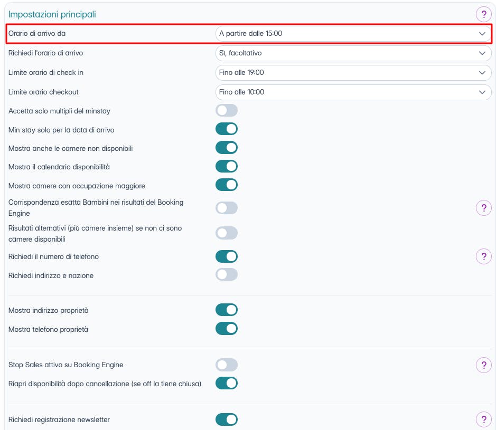Disable Mostra indirizzo proprietà switch
The image size is (496, 430).
(227, 310)
